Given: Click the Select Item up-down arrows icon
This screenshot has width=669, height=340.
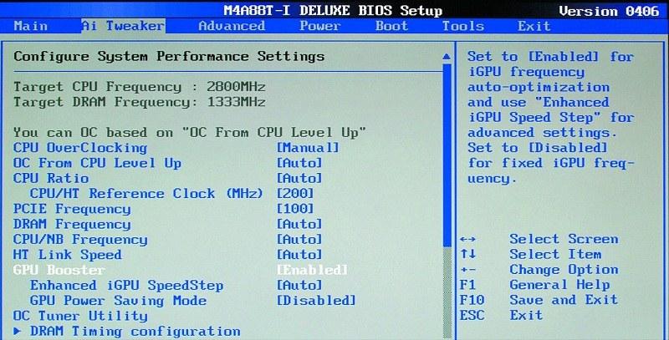Looking at the screenshot, I should pyautogui.click(x=468, y=254).
